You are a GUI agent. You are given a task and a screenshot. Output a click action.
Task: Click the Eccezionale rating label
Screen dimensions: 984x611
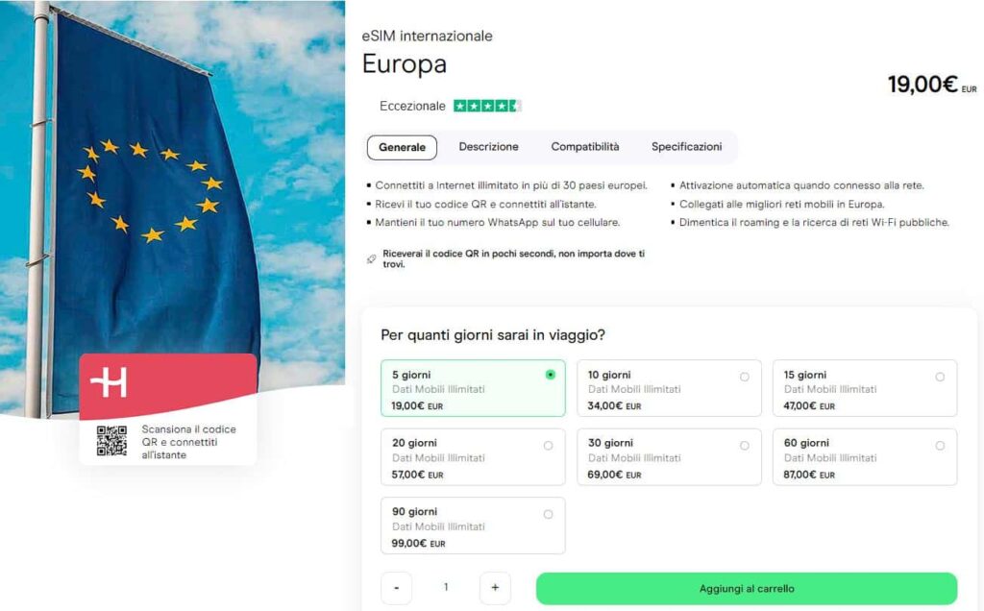(x=411, y=106)
